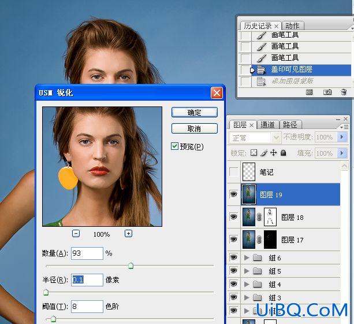Hide 组 6 with its eye icon

tap(234, 257)
